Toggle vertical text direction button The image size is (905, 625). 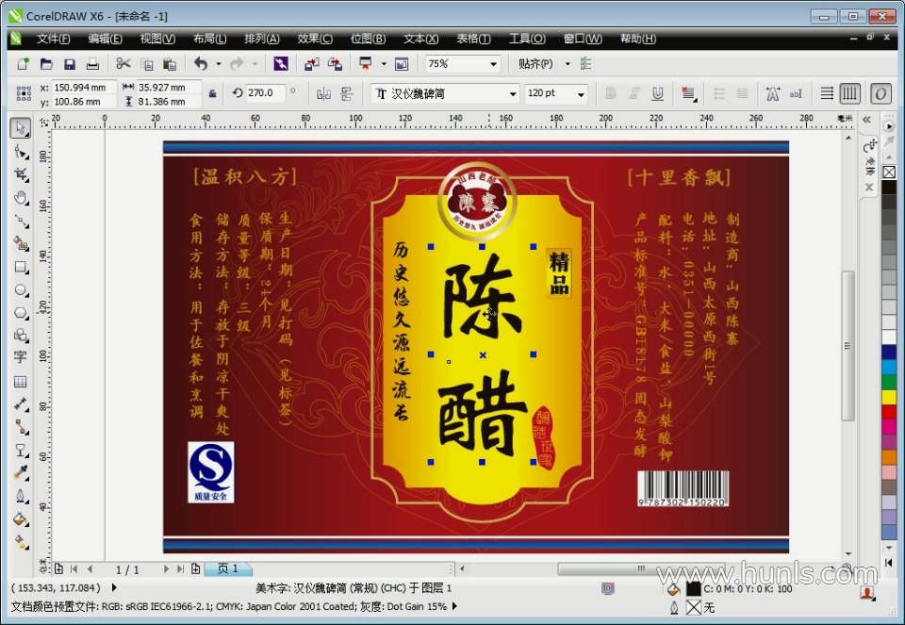point(849,93)
